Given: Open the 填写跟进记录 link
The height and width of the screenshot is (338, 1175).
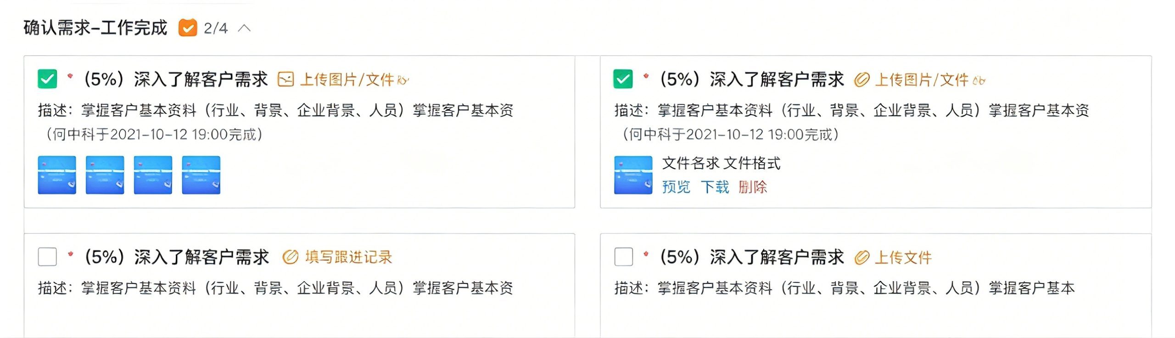Looking at the screenshot, I should coord(349,257).
